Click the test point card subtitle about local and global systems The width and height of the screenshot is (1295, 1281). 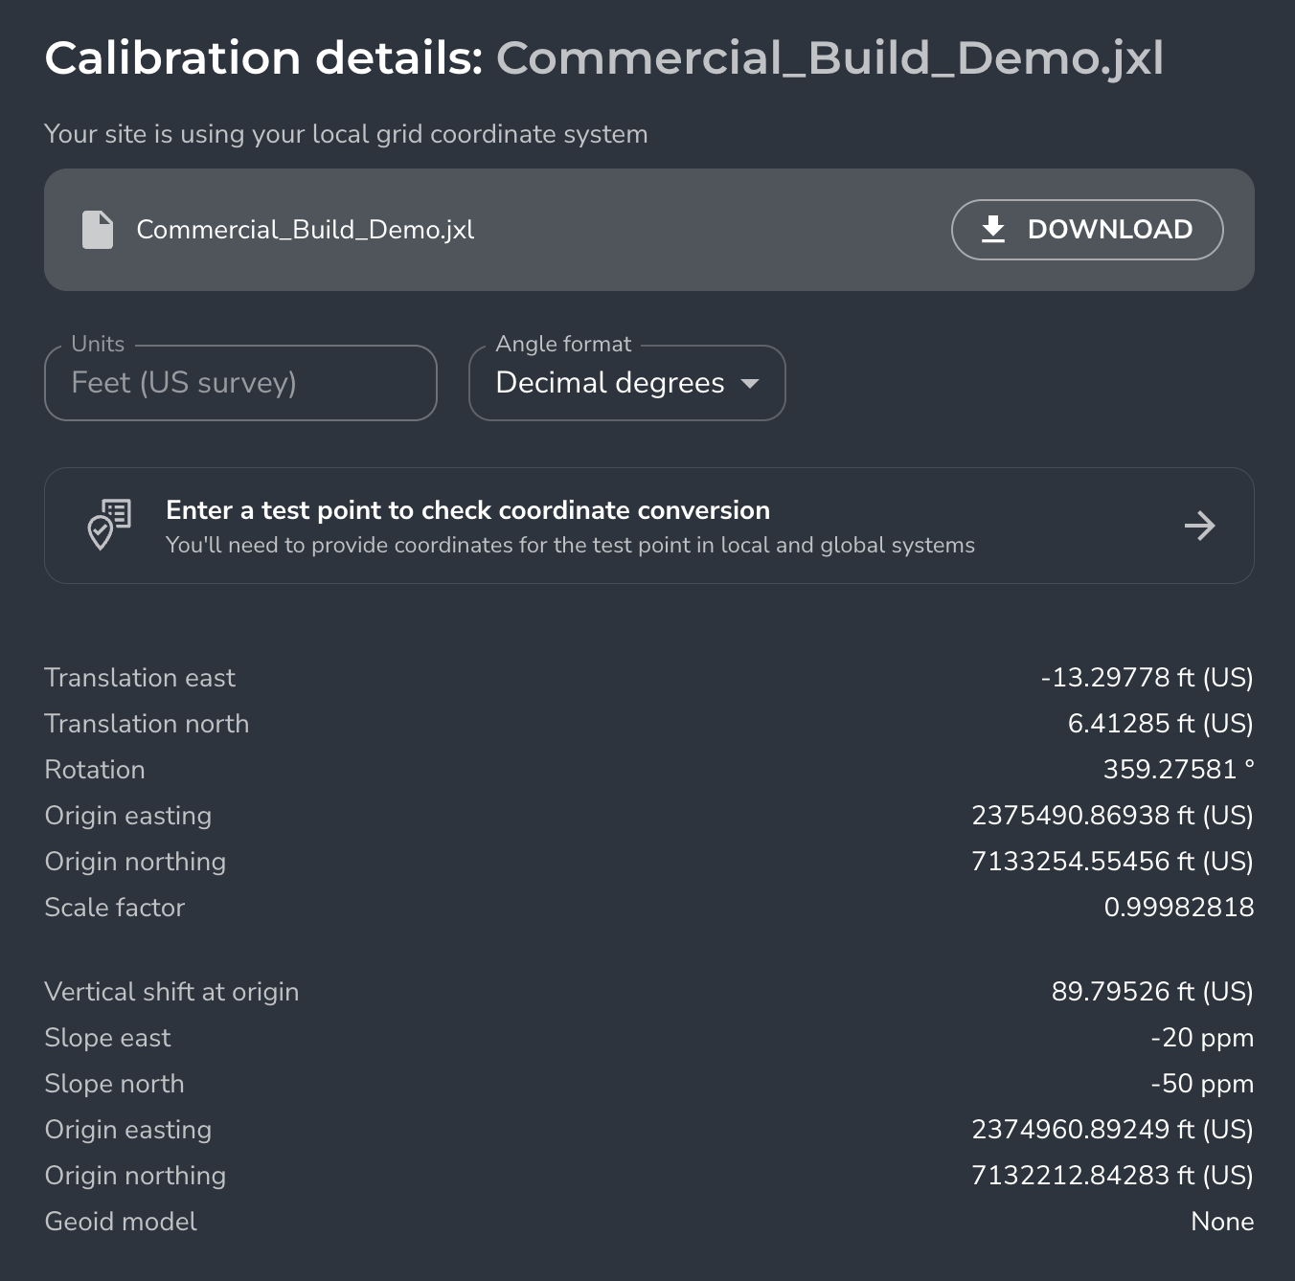pos(570,546)
